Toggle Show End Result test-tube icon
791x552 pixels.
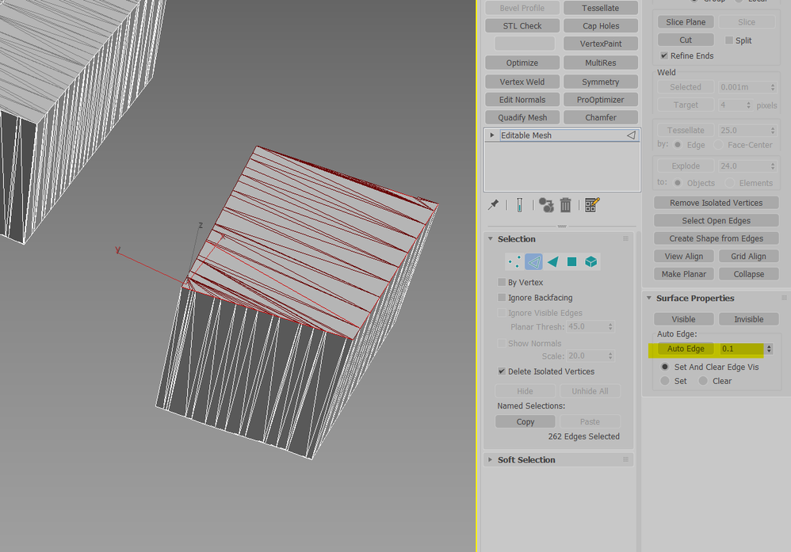(519, 205)
